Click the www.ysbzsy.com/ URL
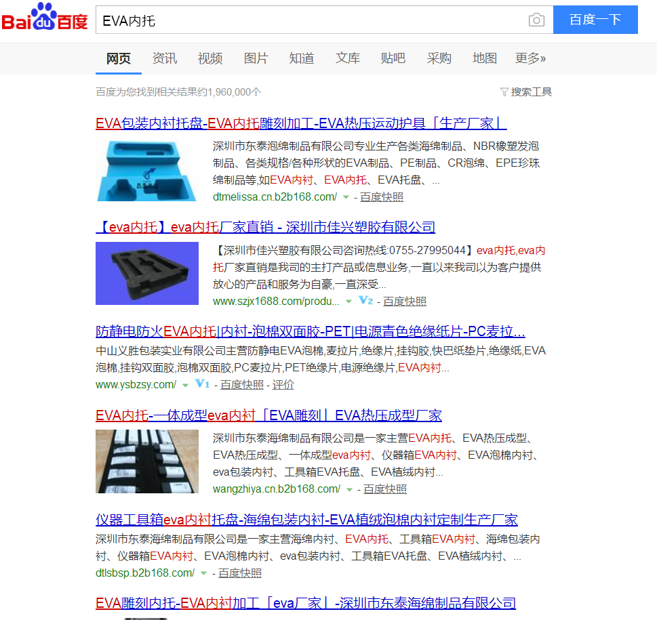This screenshot has height=620, width=657. tap(136, 384)
